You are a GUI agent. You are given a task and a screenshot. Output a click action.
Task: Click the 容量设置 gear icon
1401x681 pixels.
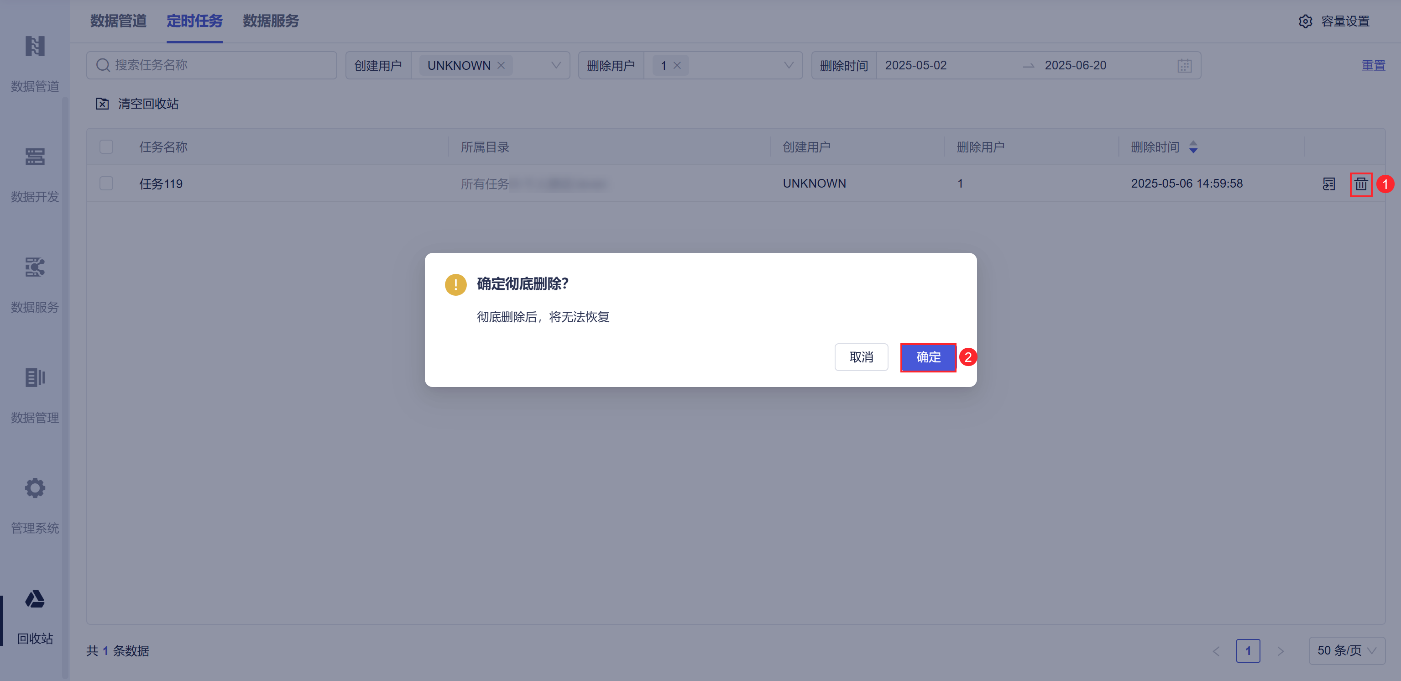pos(1305,21)
